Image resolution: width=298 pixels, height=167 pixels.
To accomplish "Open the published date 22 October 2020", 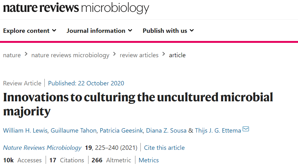I will pos(86,83).
